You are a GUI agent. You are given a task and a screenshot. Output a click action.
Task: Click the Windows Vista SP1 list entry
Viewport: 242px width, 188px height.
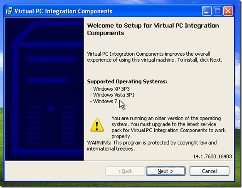click(112, 95)
